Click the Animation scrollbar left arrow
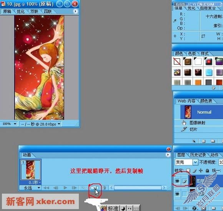This screenshot has width=223, height=211. (111, 187)
